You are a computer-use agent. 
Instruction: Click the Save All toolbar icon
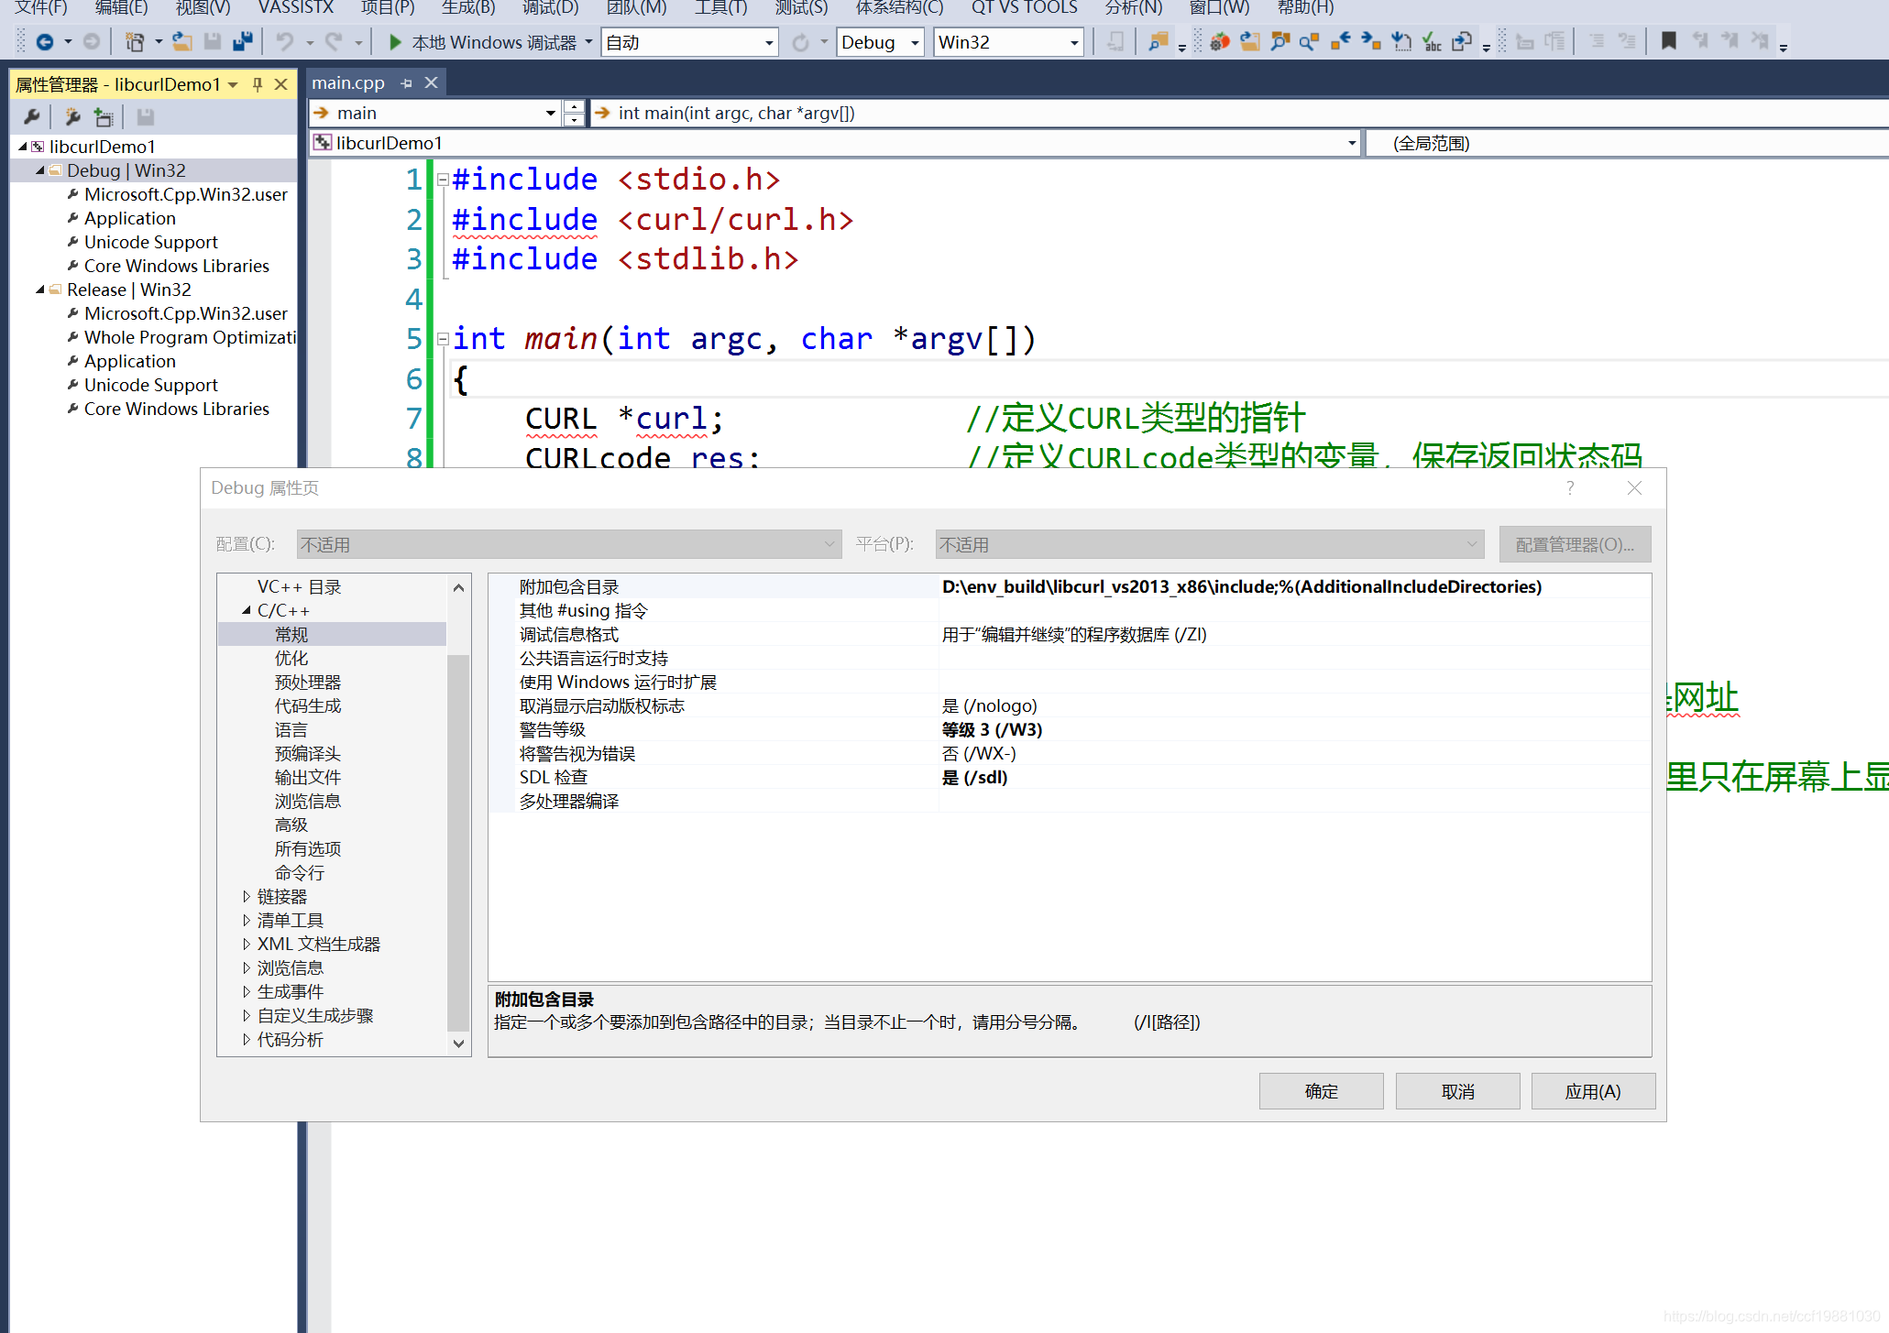pyautogui.click(x=243, y=42)
